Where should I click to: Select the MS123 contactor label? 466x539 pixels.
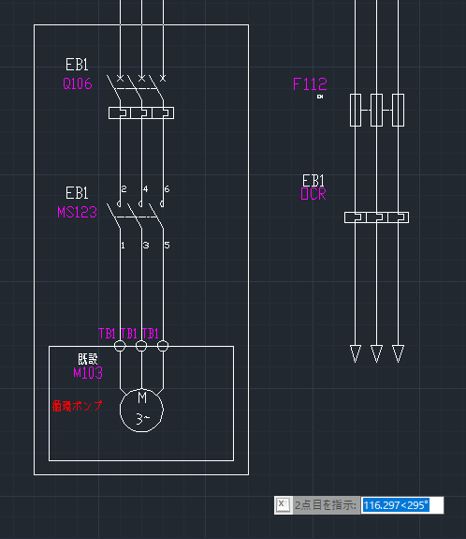pyautogui.click(x=78, y=212)
